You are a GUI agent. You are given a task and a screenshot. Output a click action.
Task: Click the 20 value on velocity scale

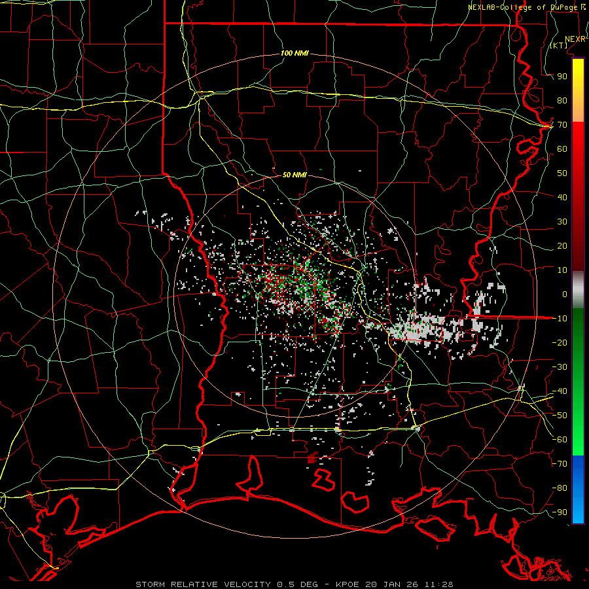(562, 245)
